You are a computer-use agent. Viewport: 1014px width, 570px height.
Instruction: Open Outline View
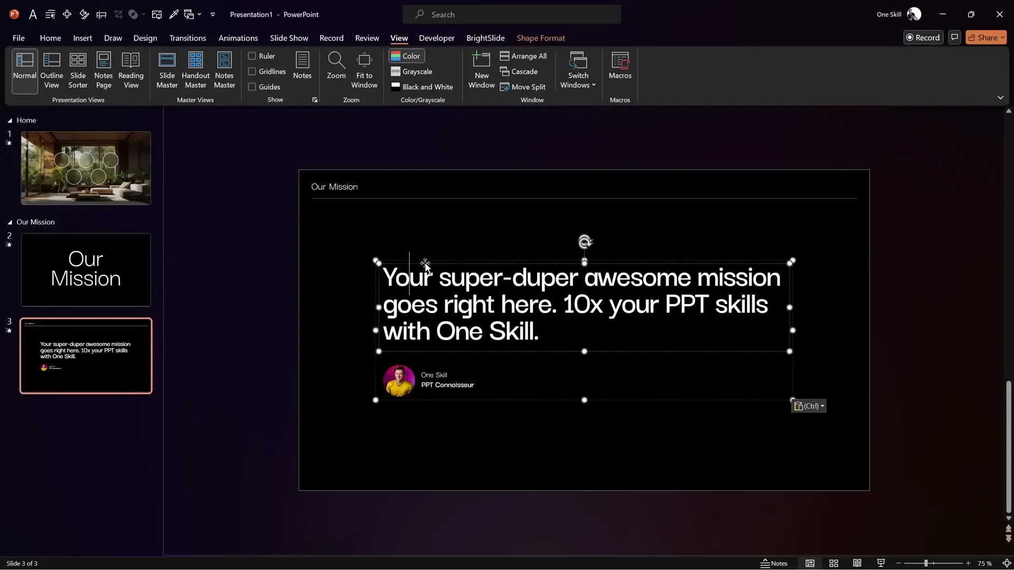[x=52, y=71]
